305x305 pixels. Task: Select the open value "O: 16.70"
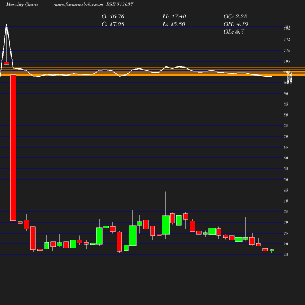coord(113,16)
